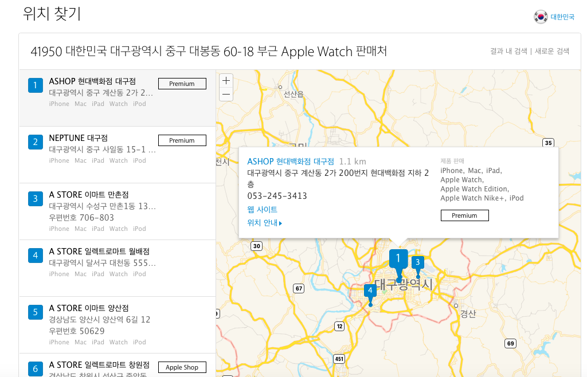Screen dimensions: 587x377
Task: Open the 웹 사이트 link in popup
Action: (x=262, y=210)
